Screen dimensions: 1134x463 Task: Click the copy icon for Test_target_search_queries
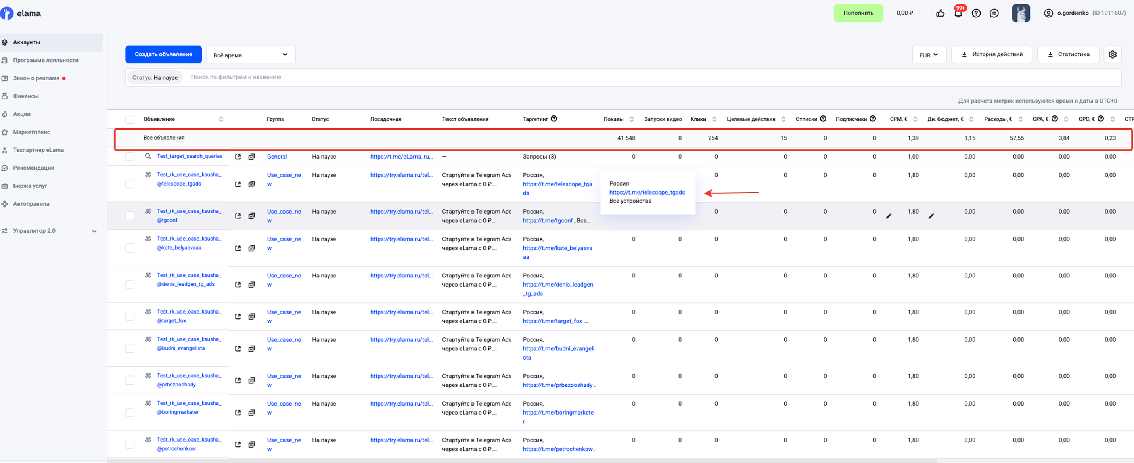pos(251,157)
